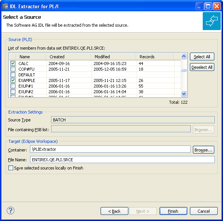Enable Save selected sources locally on Finish
Image resolution: width=223 pixels, height=221 pixels.
point(11,168)
